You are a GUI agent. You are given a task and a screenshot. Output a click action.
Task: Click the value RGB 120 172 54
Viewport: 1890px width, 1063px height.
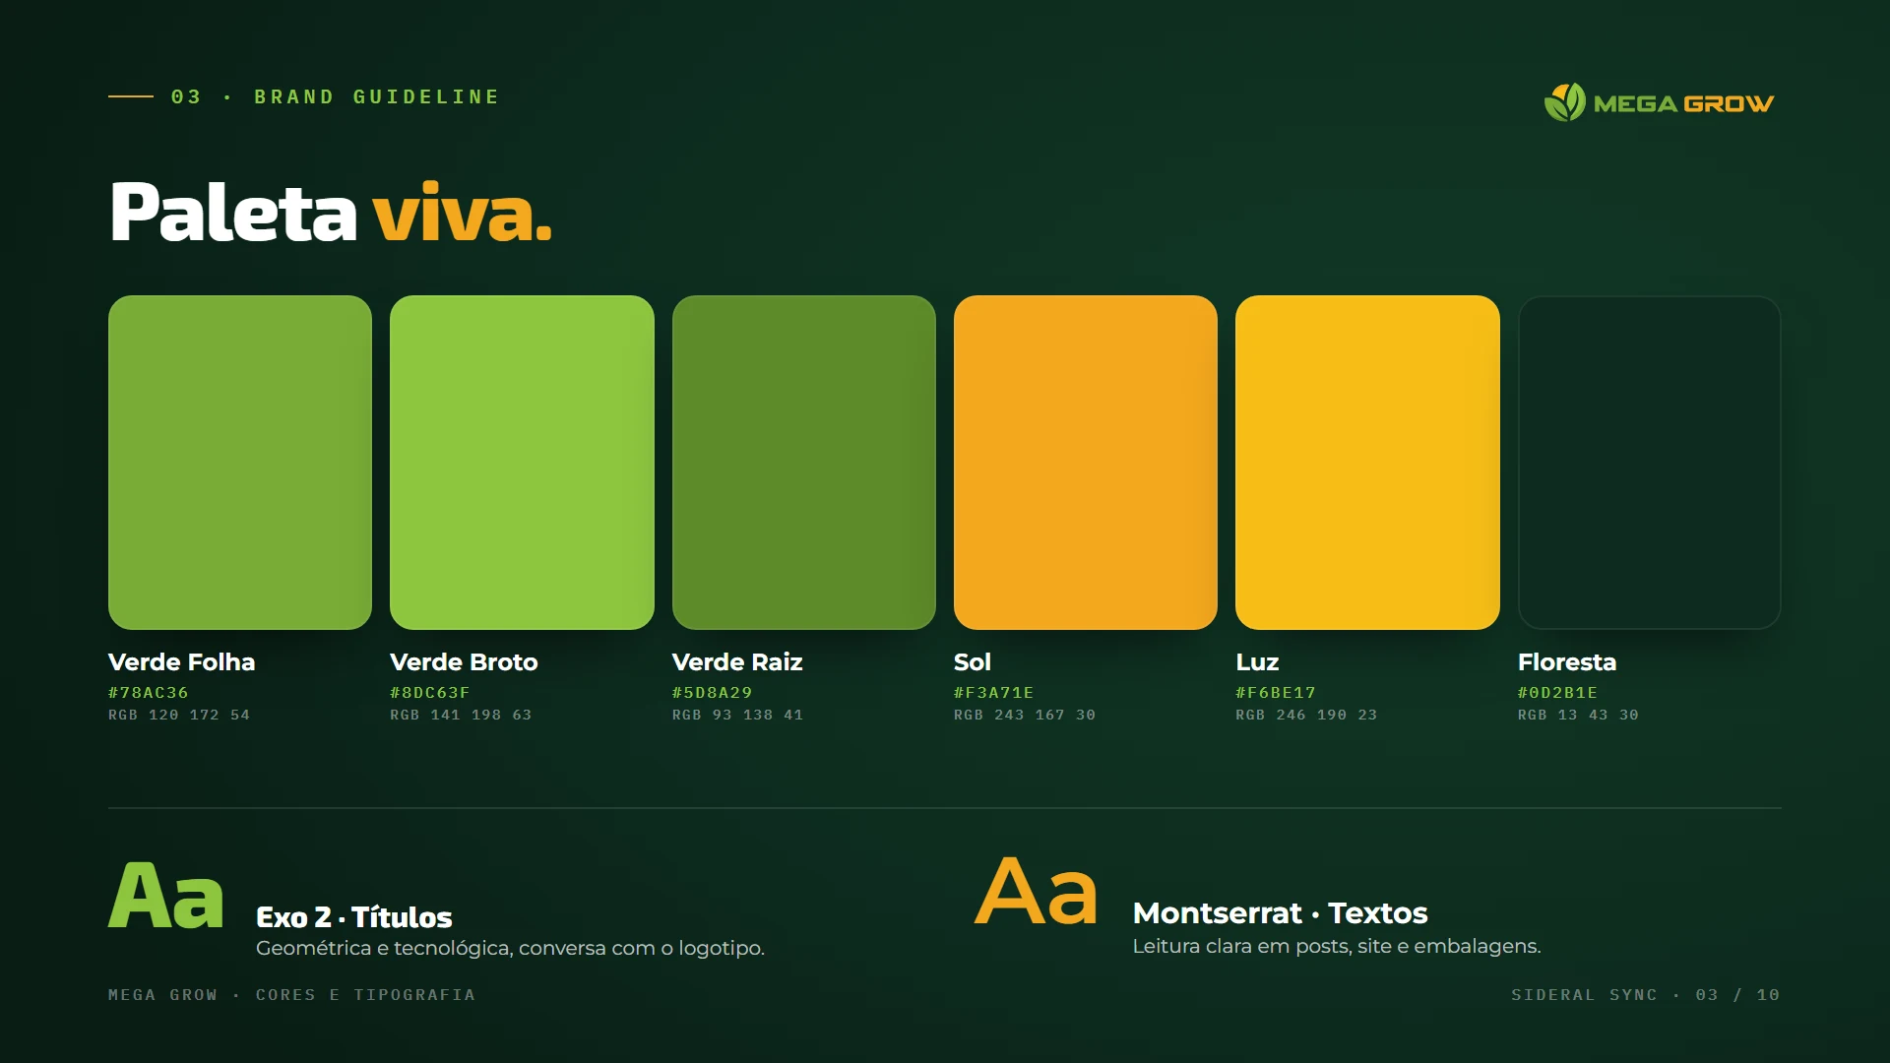tap(179, 715)
